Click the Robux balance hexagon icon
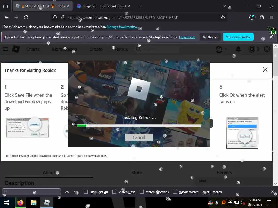Viewport: 278px width, 208px height. pos(252,49)
